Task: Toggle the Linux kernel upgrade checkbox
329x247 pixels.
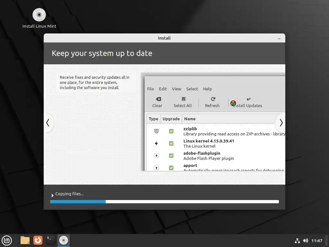Action: tap(171, 143)
